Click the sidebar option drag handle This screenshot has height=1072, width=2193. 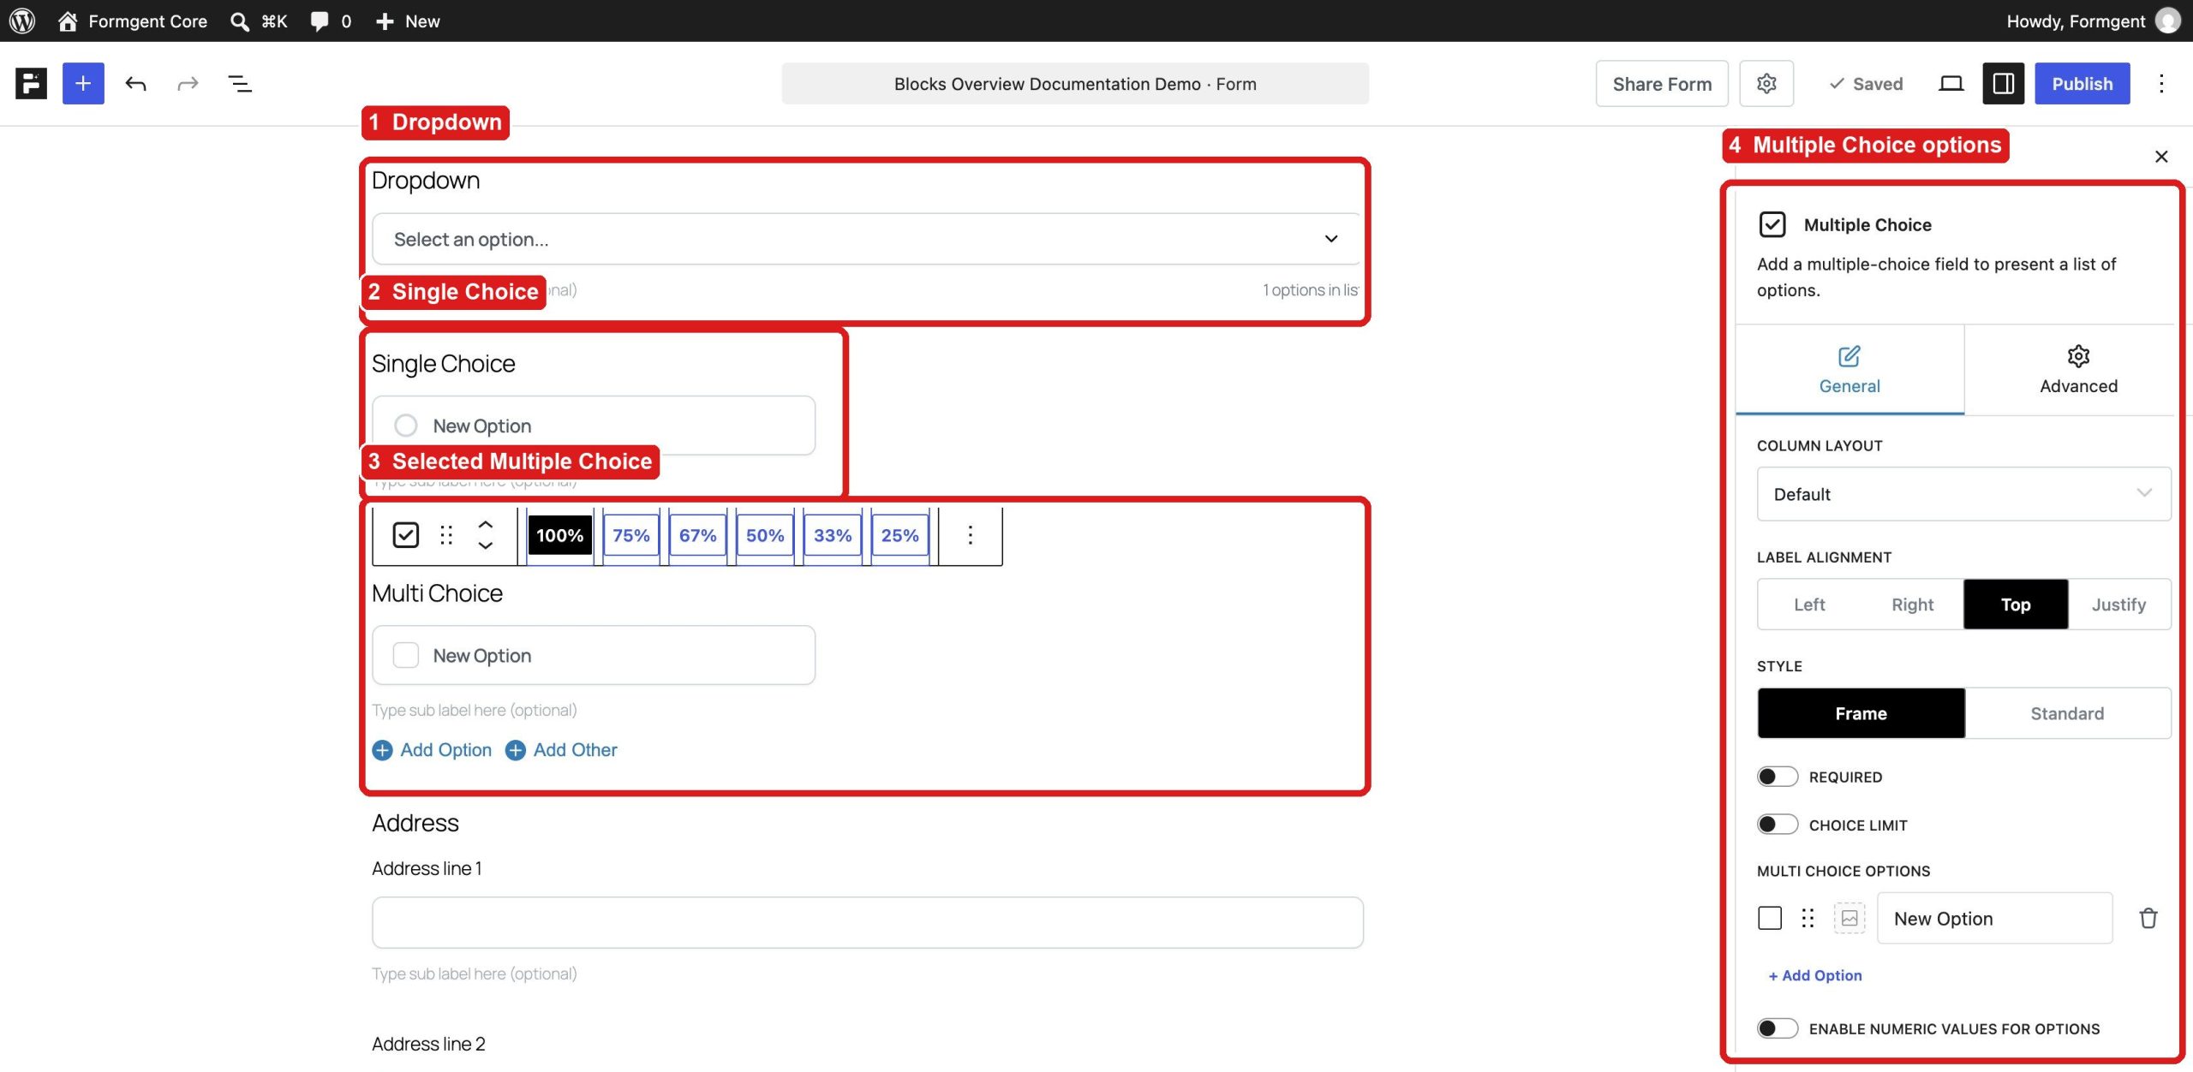coord(1808,918)
